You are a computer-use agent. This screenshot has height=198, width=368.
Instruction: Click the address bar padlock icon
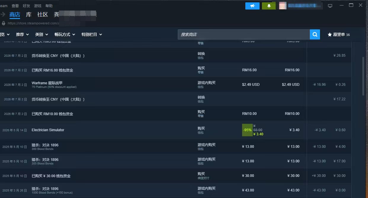point(4,23)
